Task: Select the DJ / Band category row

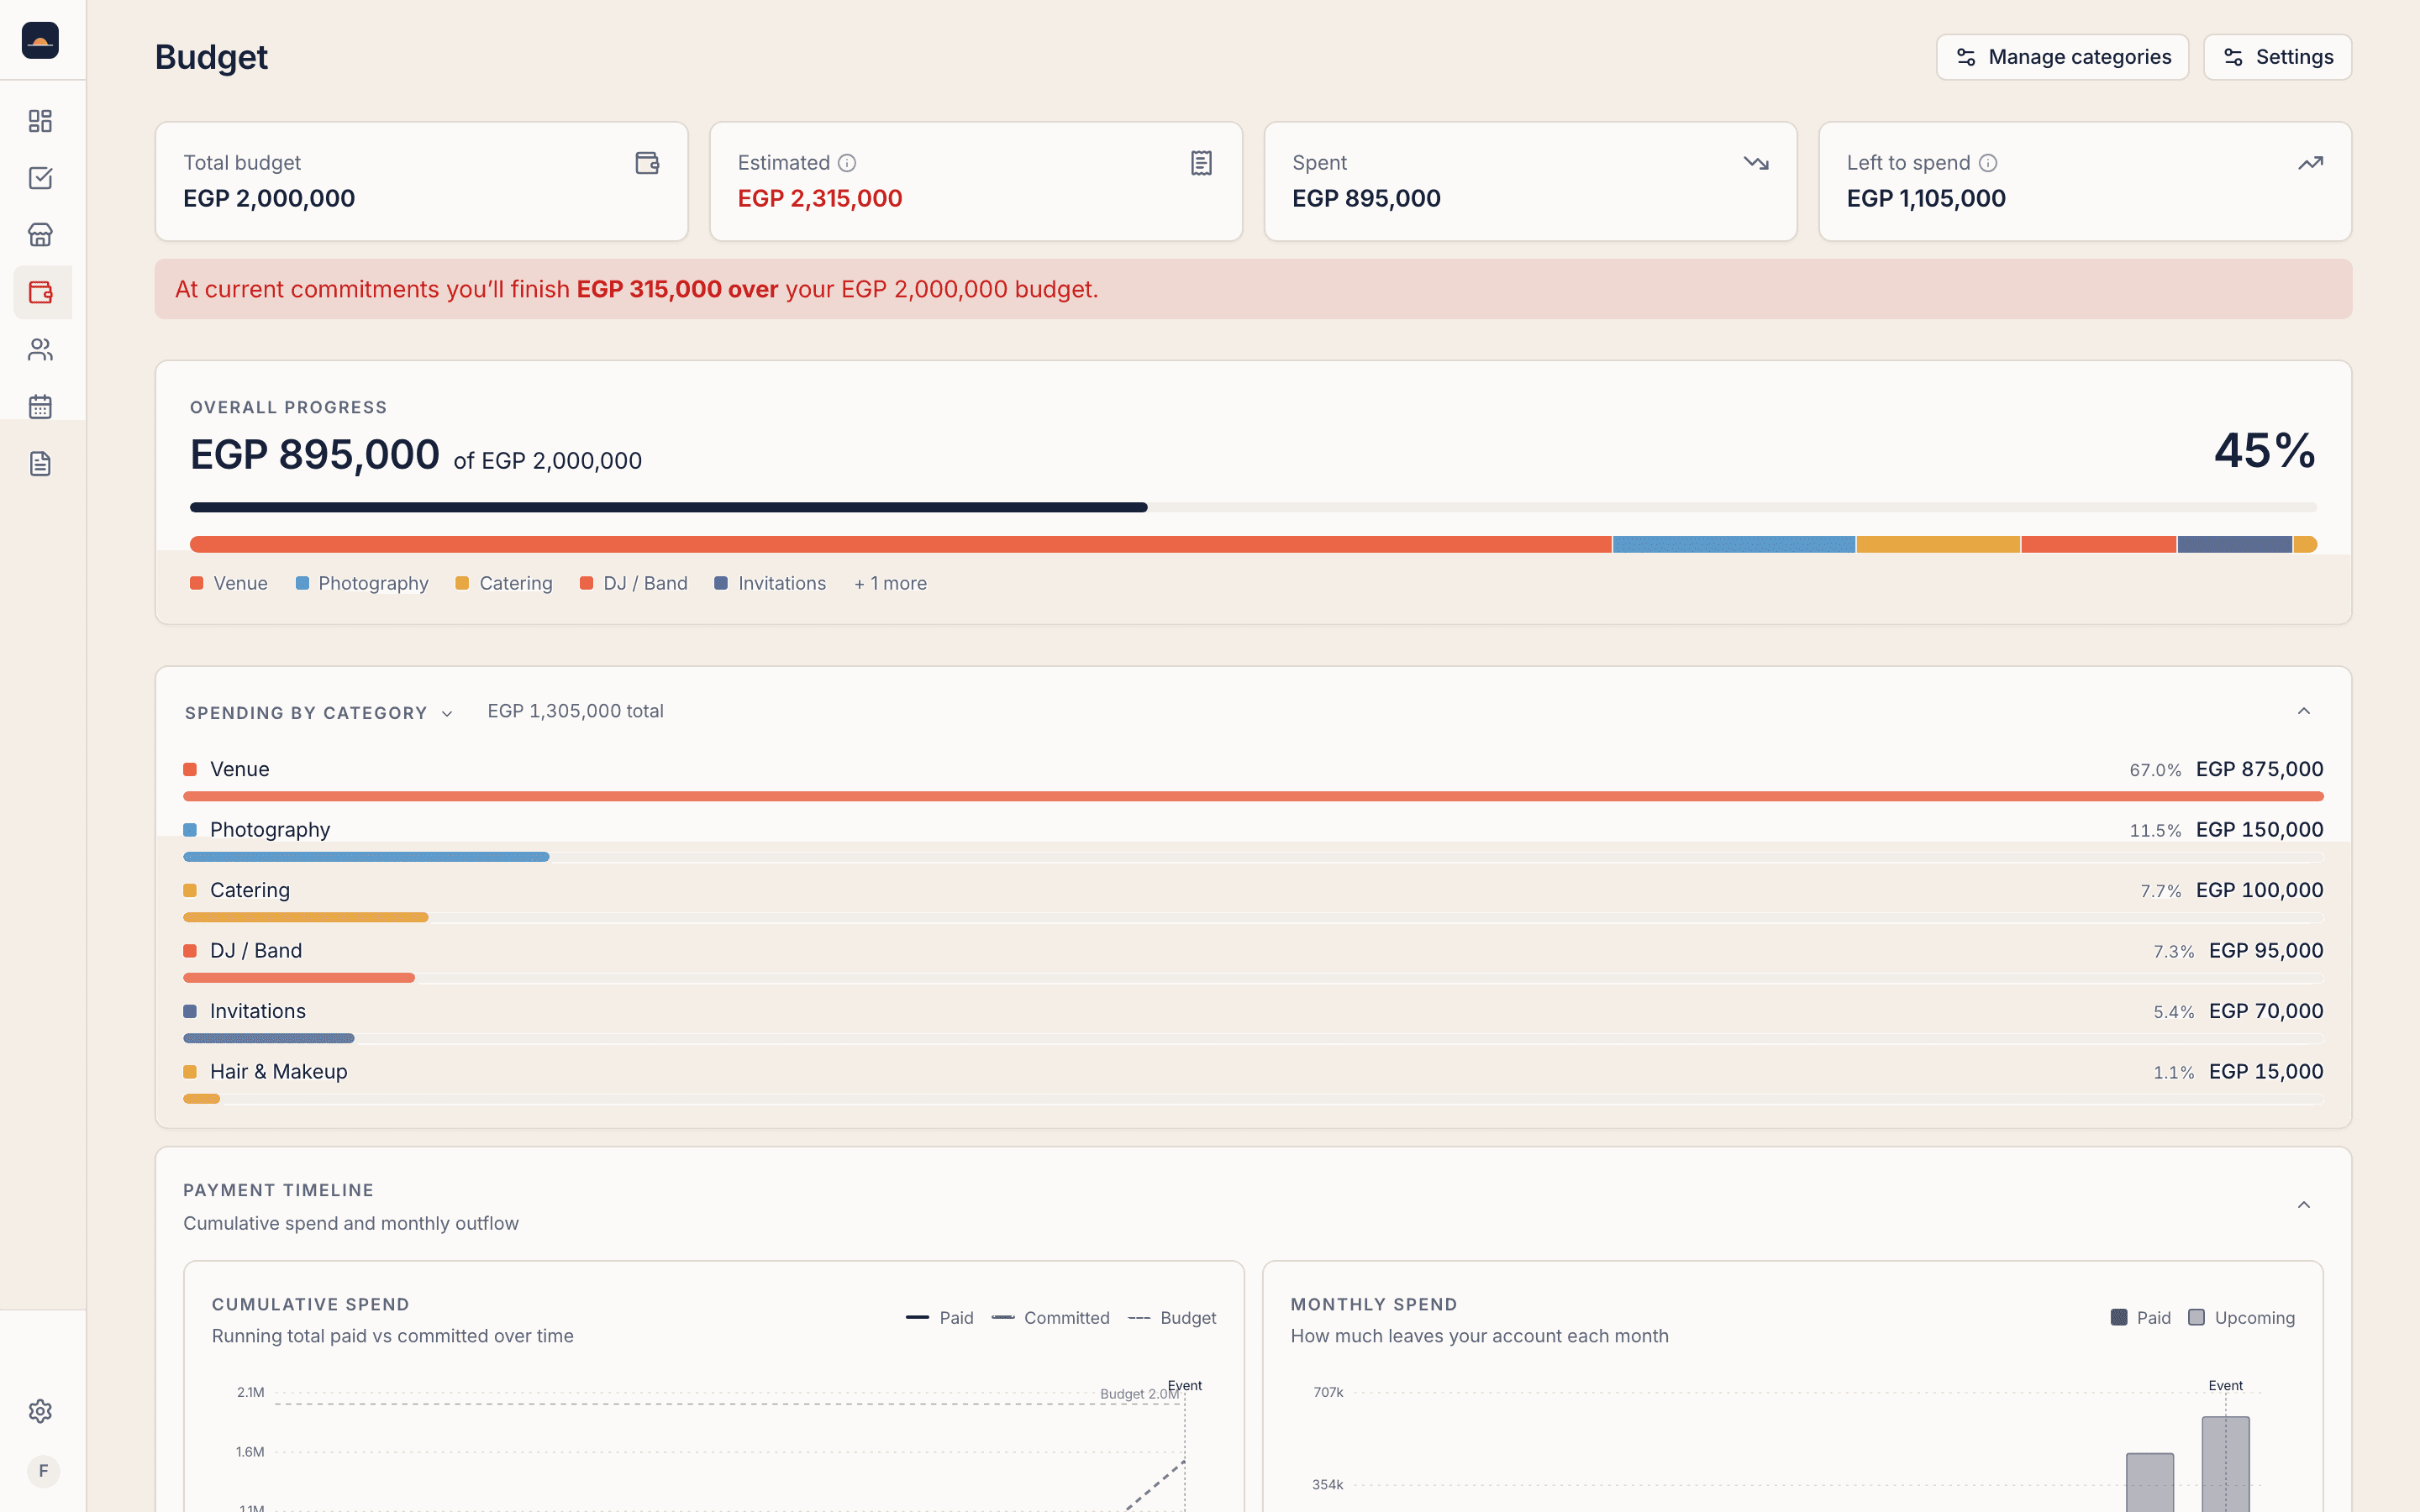Action: click(x=1253, y=962)
